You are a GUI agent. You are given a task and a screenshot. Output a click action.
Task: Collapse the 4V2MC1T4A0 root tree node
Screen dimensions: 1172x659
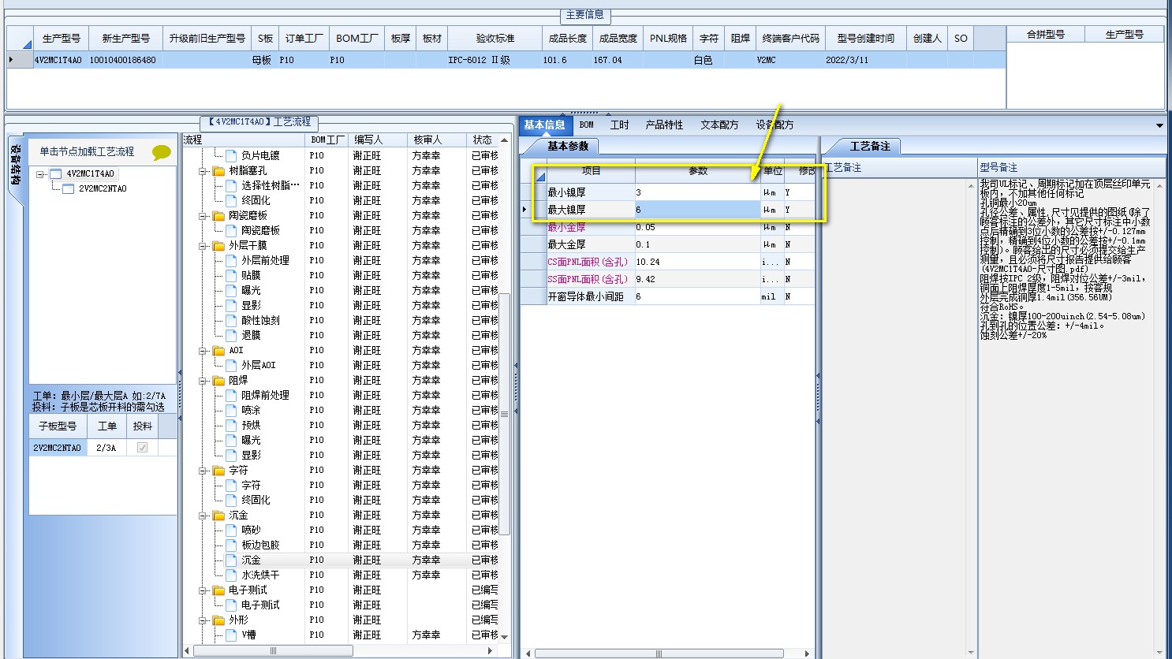pos(40,173)
